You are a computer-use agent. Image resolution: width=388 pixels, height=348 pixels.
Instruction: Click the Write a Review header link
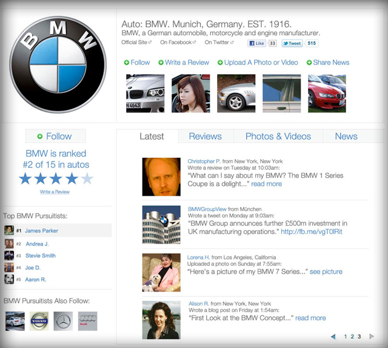click(x=184, y=63)
